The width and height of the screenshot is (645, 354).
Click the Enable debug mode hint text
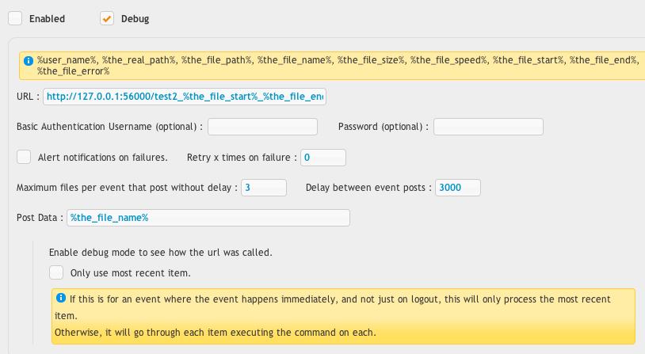coord(160,253)
